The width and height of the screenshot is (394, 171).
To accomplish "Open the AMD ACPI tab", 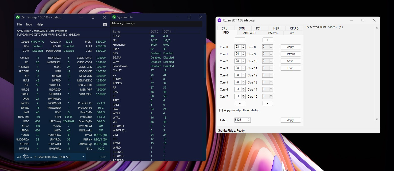I will click(250, 33).
